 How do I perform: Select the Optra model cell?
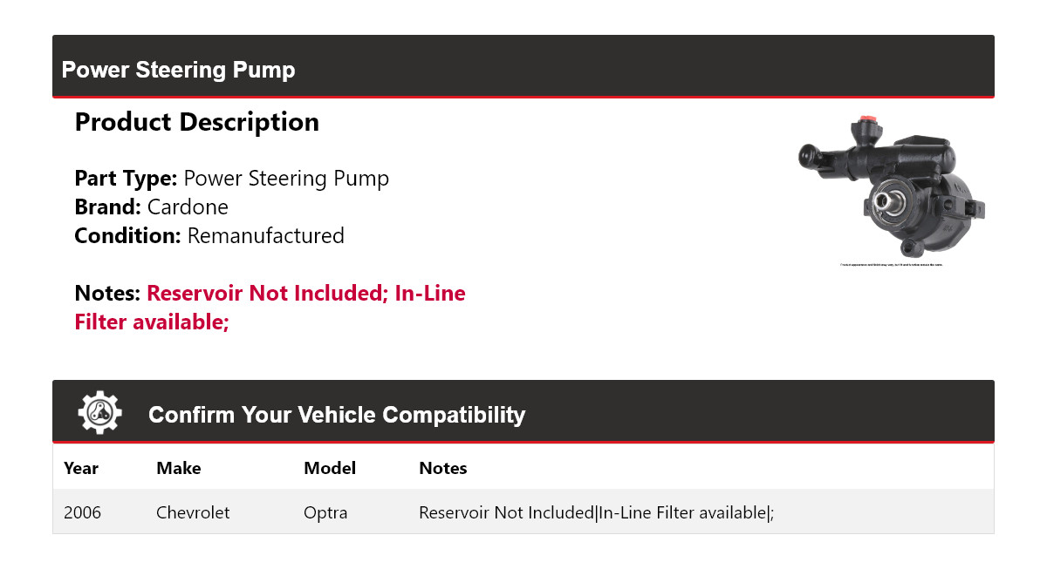pyautogui.click(x=325, y=512)
